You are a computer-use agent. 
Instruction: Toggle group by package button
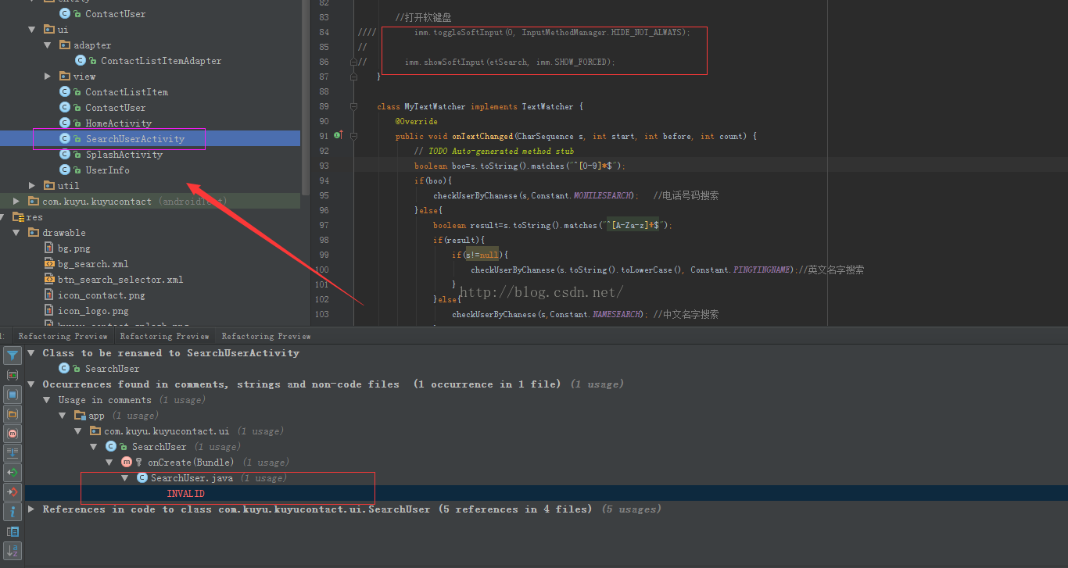click(x=13, y=414)
